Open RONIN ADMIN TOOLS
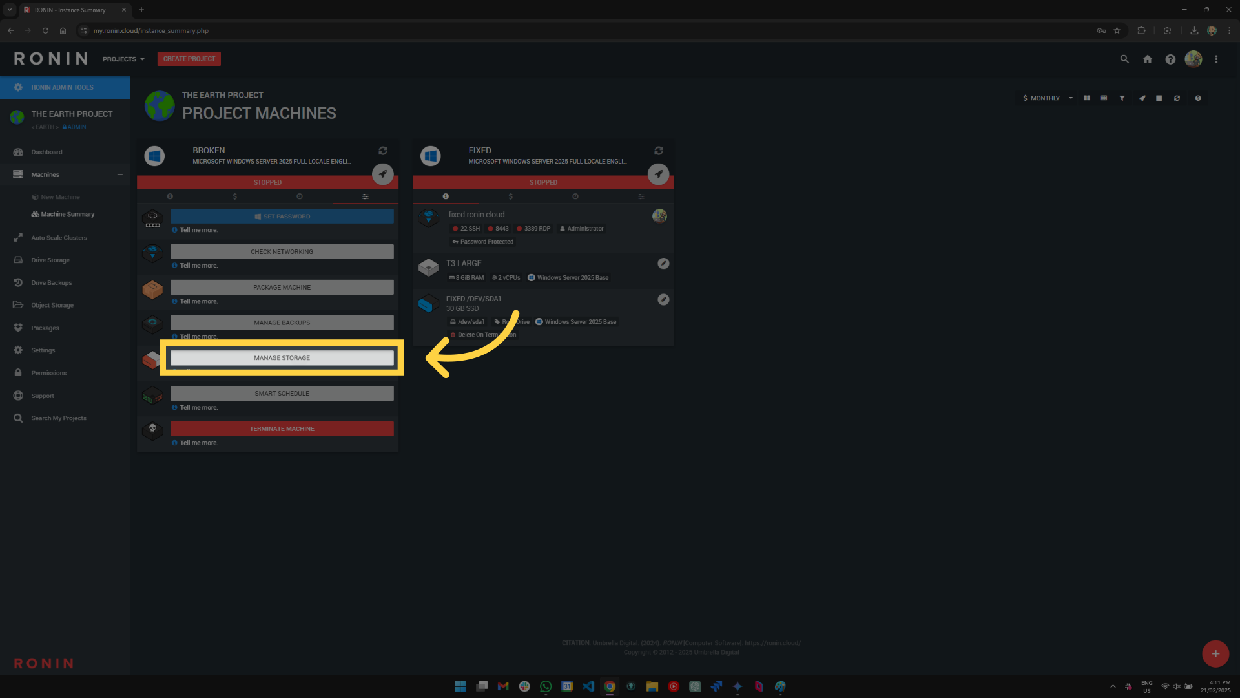This screenshot has width=1240, height=698. (x=65, y=87)
